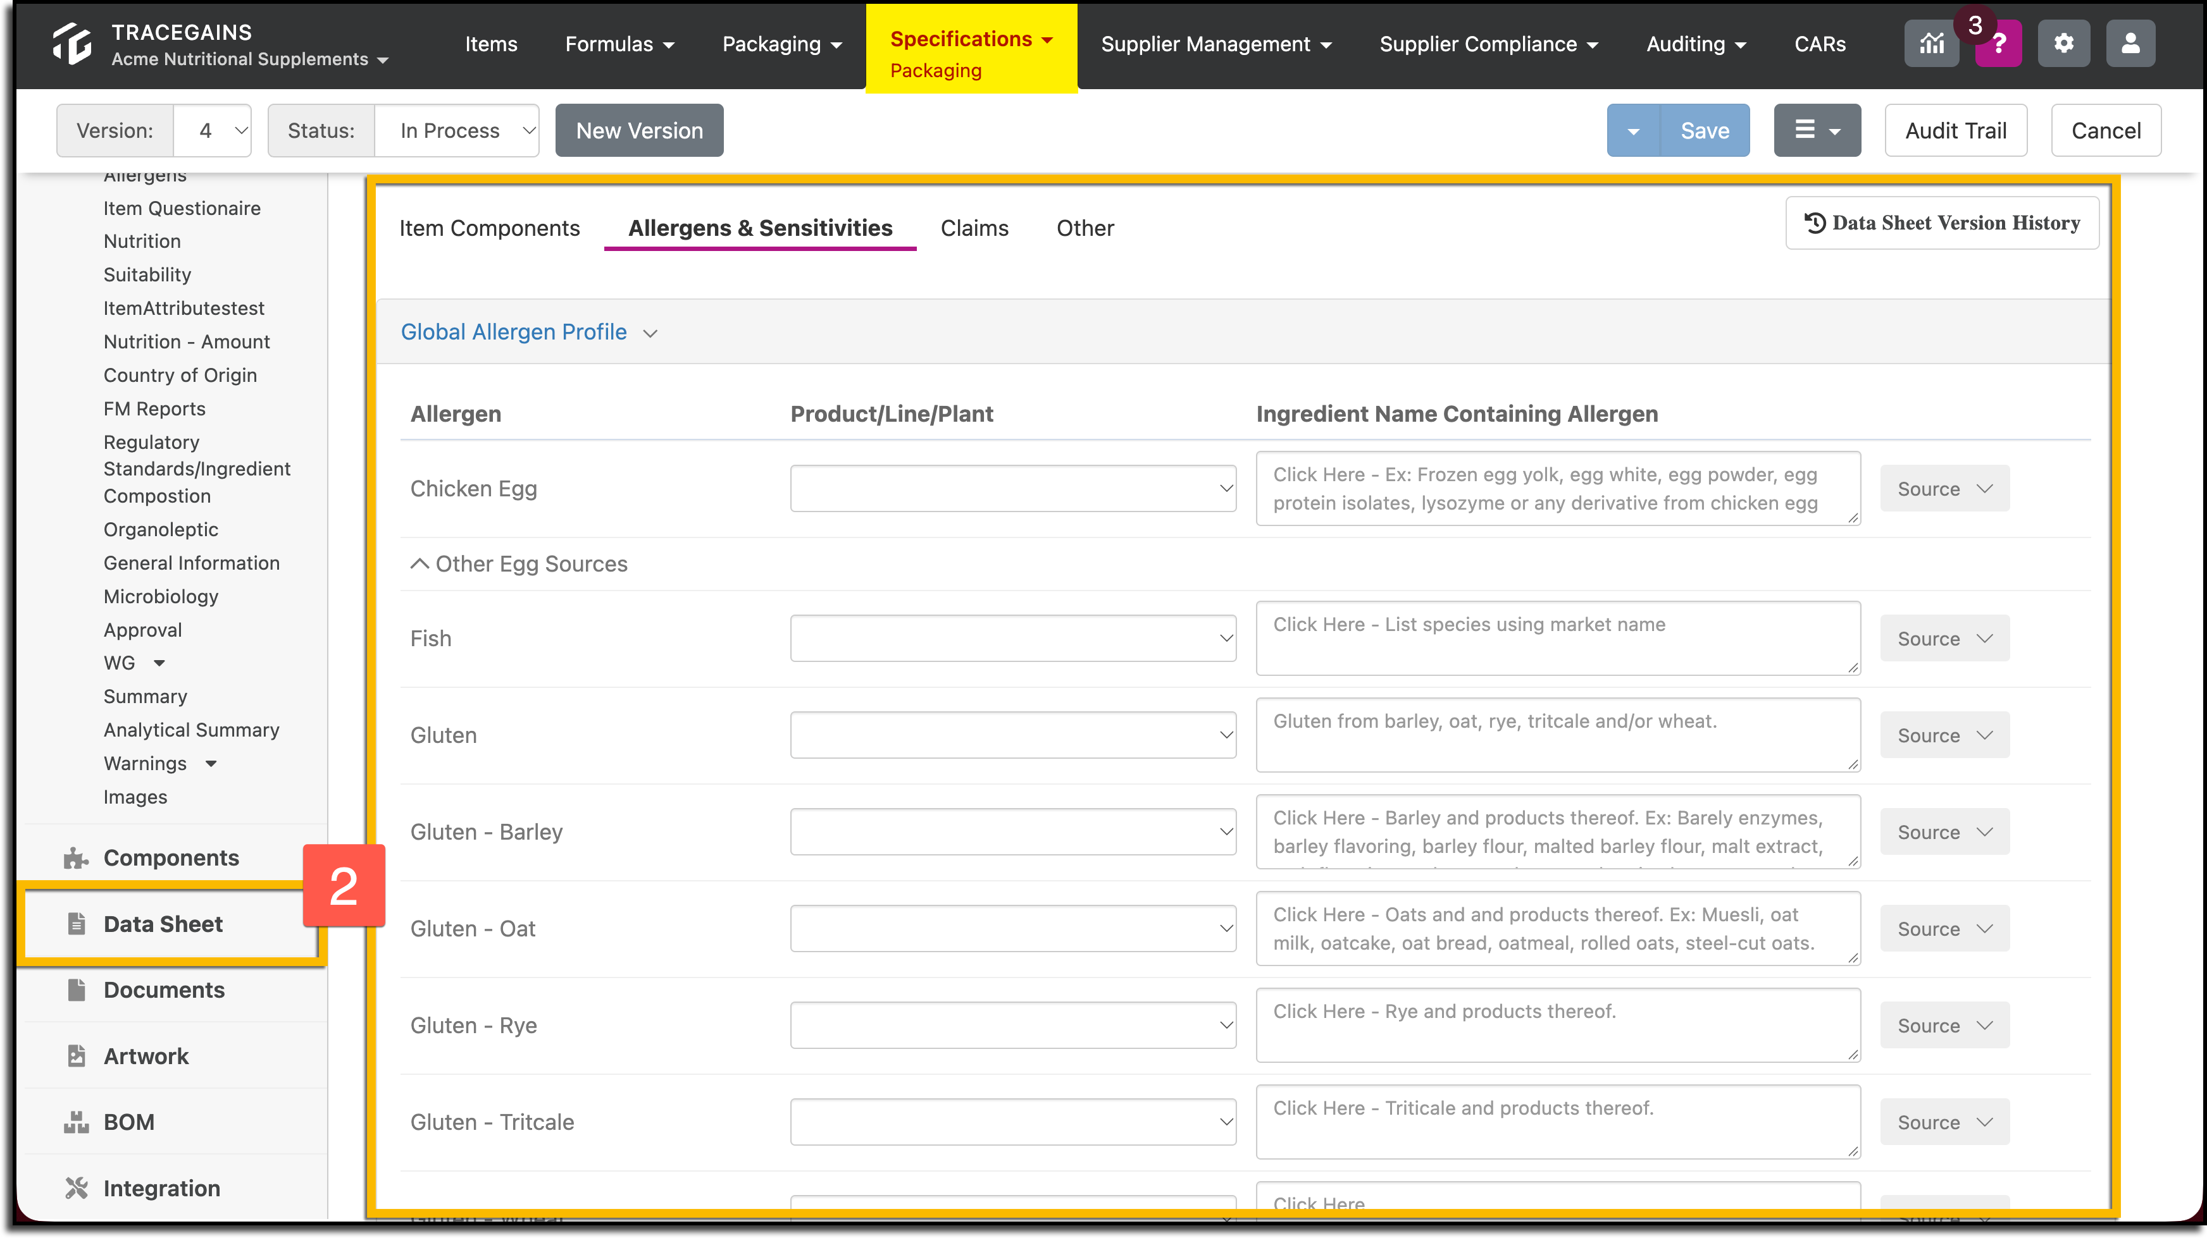
Task: Click the Artwork image file icon
Action: (x=77, y=1056)
